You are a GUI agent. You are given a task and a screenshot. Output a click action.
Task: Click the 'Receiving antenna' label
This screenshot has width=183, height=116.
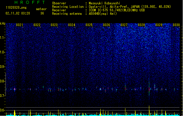67,14
